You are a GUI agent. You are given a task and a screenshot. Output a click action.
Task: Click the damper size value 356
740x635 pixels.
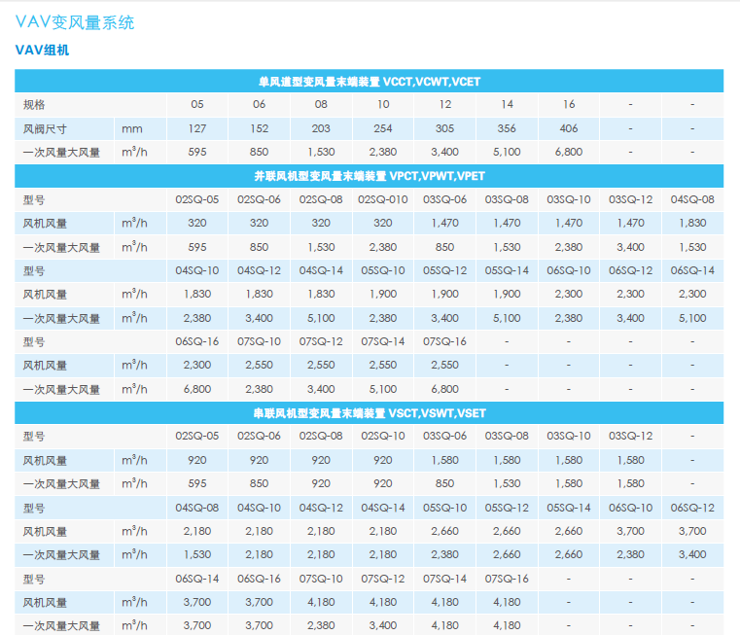point(507,128)
